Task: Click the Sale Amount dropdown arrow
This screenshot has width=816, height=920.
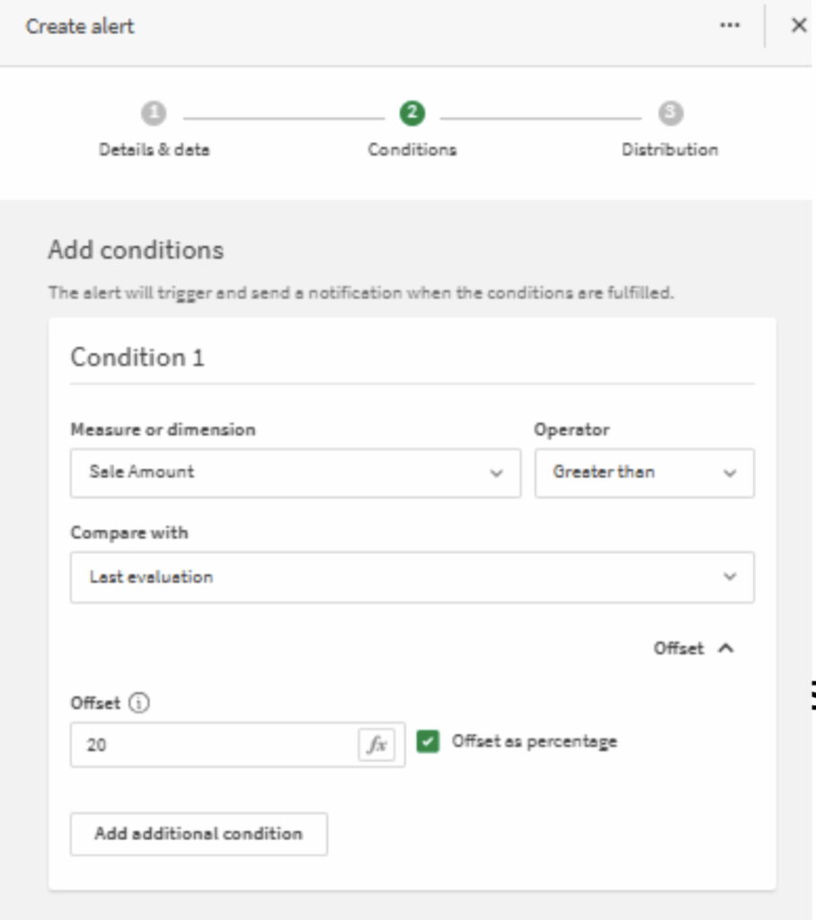Action: 496,473
